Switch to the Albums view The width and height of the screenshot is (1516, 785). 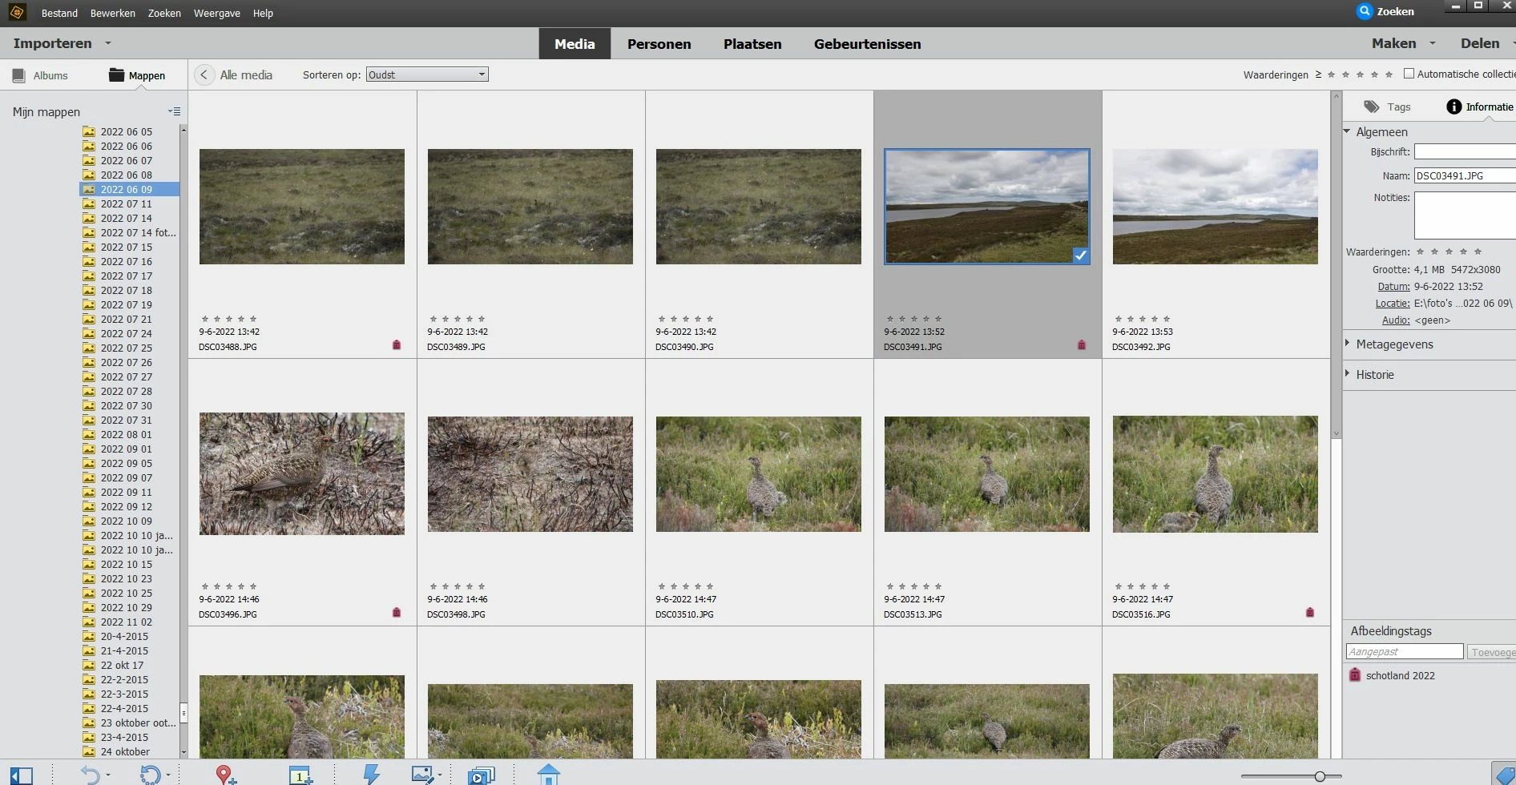[41, 75]
